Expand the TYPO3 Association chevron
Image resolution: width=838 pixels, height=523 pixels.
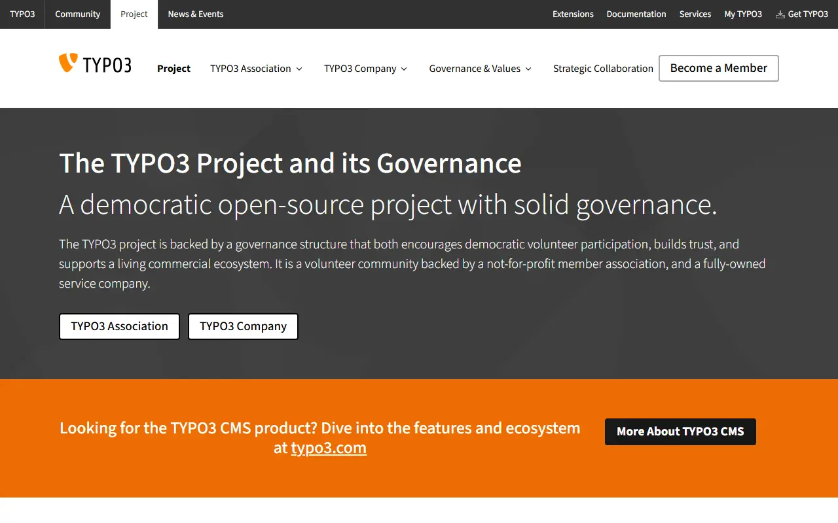(x=299, y=69)
